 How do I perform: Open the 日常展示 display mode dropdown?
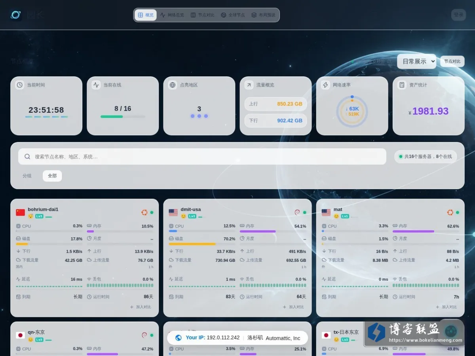pyautogui.click(x=417, y=61)
